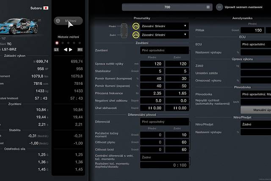The height and width of the screenshot is (181, 271).
Task: Select the last measurement history dot
Action: [80, 43]
